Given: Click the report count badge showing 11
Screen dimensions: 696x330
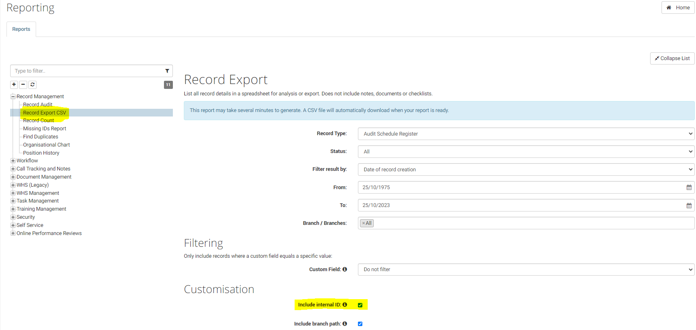Looking at the screenshot, I should click(168, 85).
